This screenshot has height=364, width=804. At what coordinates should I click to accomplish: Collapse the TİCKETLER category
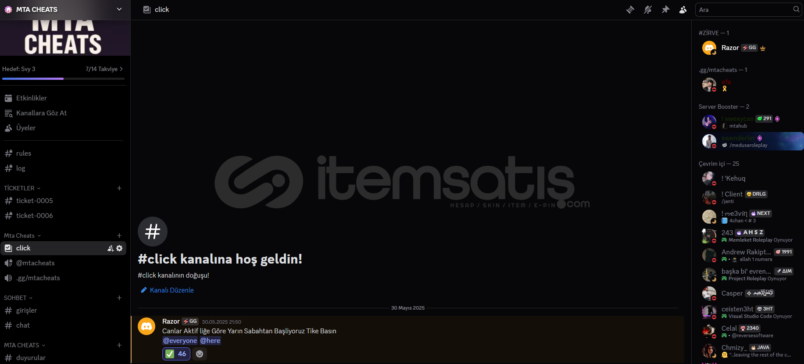pos(22,188)
